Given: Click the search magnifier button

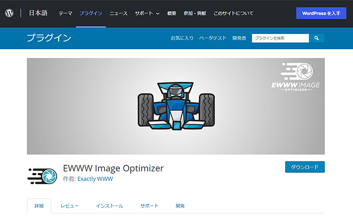Looking at the screenshot, I should 317,38.
